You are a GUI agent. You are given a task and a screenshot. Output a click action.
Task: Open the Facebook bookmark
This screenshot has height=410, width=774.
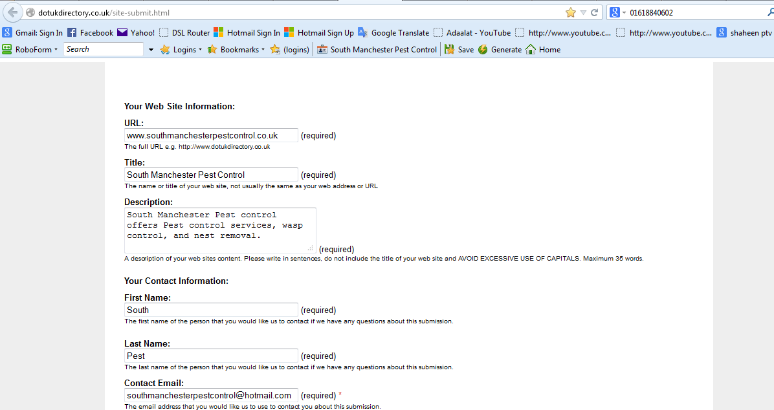click(91, 32)
